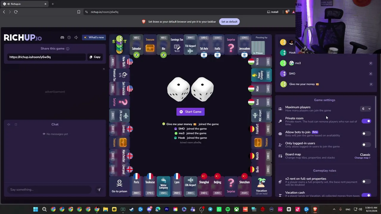The image size is (381, 214).
Task: Open the Maximum players dropdown
Action: click(x=366, y=109)
